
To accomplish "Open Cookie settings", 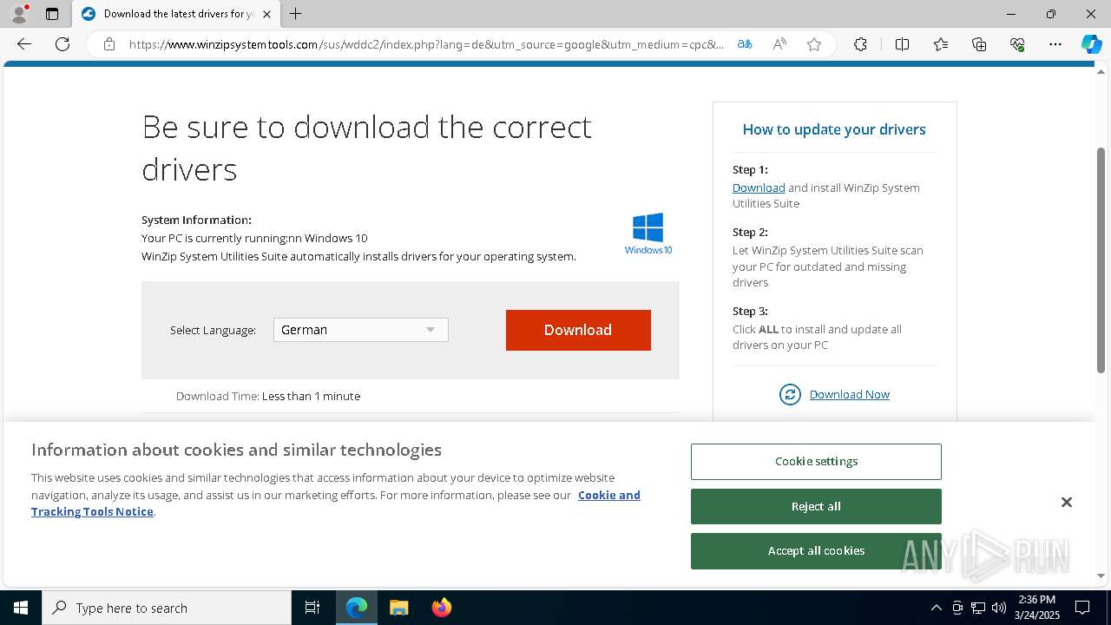I will (x=816, y=462).
